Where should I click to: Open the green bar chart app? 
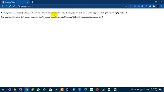coord(103,90)
